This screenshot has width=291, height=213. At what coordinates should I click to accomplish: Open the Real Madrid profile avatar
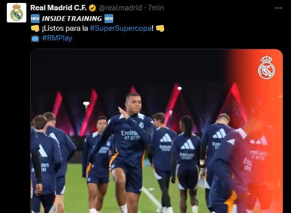coord(17,13)
